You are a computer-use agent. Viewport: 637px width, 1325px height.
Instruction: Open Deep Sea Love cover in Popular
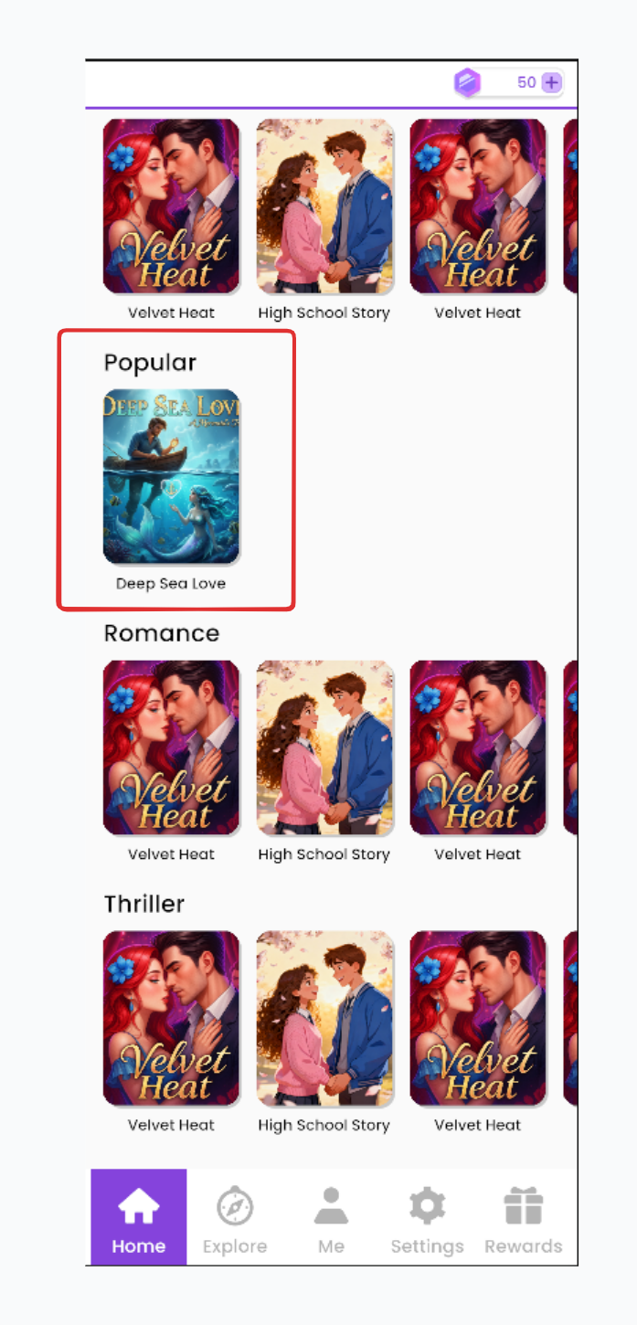pyautogui.click(x=171, y=476)
